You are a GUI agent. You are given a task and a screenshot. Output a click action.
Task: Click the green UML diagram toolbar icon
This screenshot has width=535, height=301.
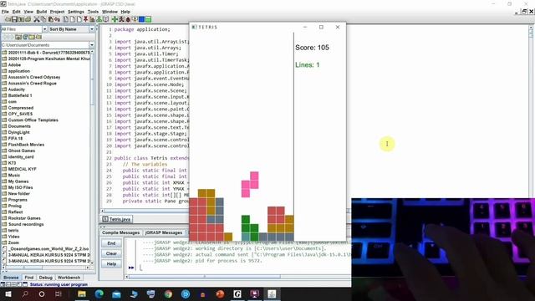(99, 19)
